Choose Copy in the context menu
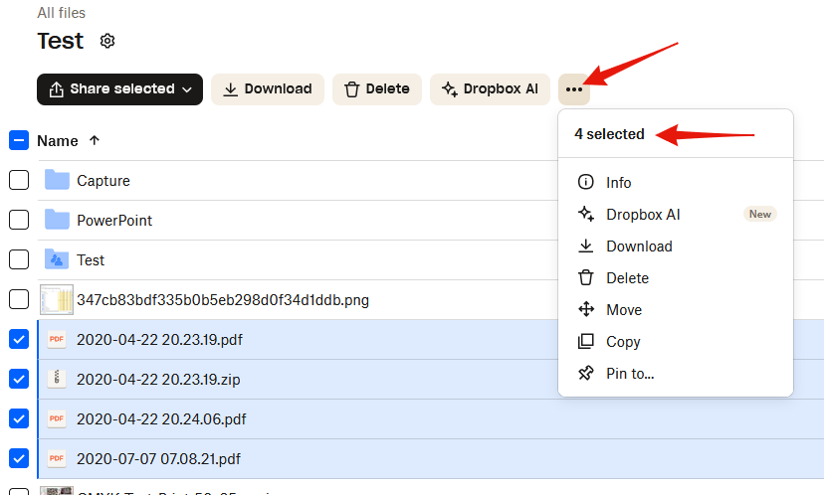This screenshot has width=824, height=495. (676, 342)
